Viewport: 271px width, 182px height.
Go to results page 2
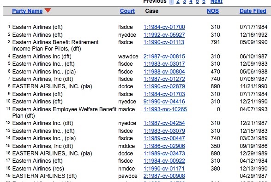point(178,2)
